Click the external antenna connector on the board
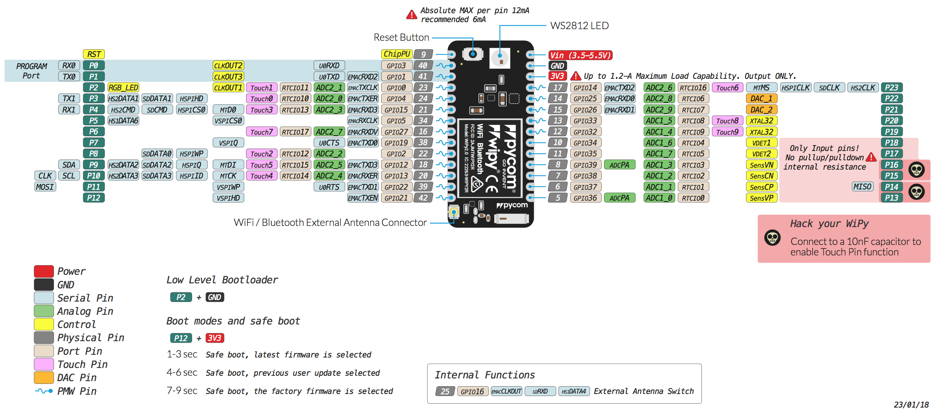Viewport: 934px width, 413px height. (x=453, y=212)
